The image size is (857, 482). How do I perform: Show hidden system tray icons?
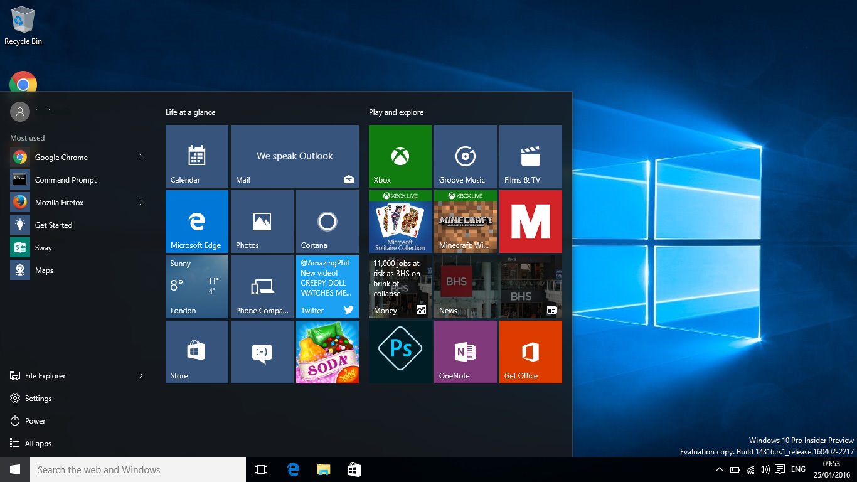[x=719, y=469]
